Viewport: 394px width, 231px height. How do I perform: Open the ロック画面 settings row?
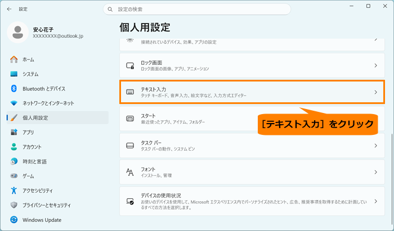coord(252,65)
